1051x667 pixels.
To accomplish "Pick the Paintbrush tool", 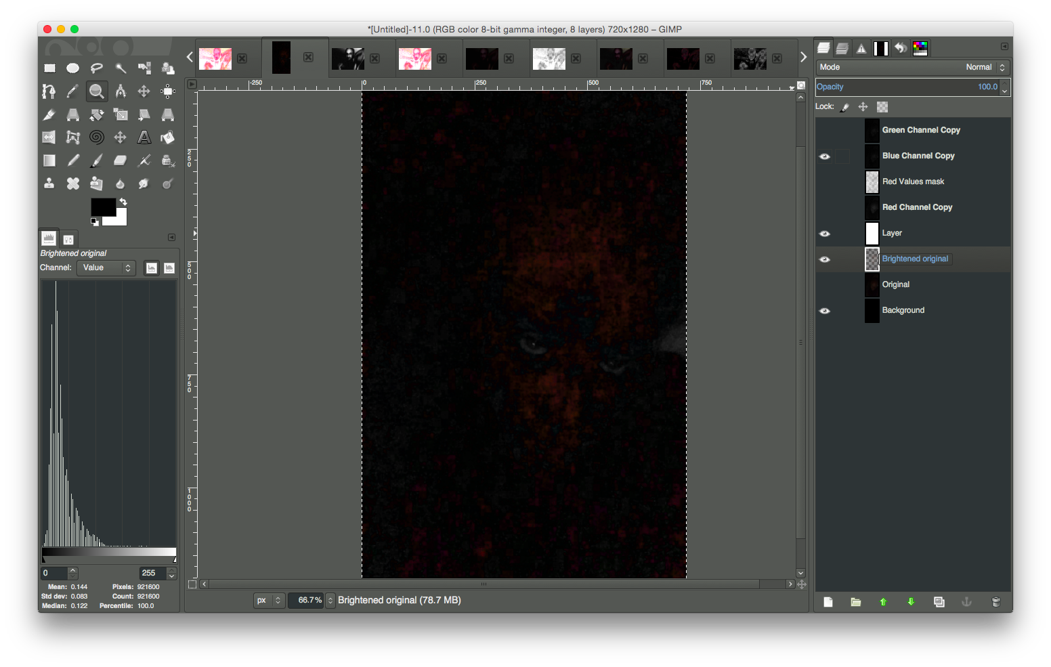I will click(x=97, y=160).
